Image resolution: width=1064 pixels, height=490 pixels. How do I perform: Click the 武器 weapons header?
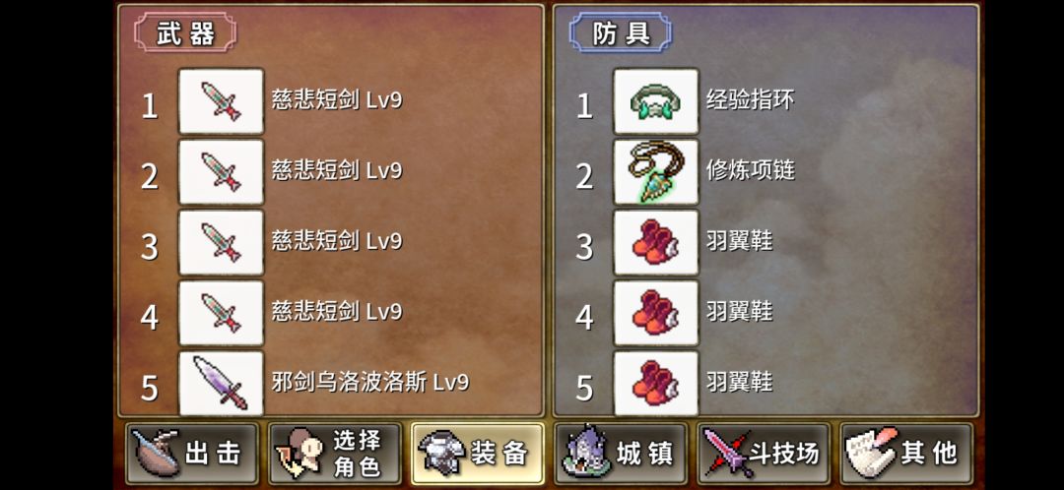185,32
